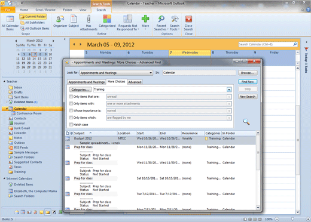This screenshot has height=222, width=311.
Task: Click the zoom out minus button
Action: pos(277,219)
